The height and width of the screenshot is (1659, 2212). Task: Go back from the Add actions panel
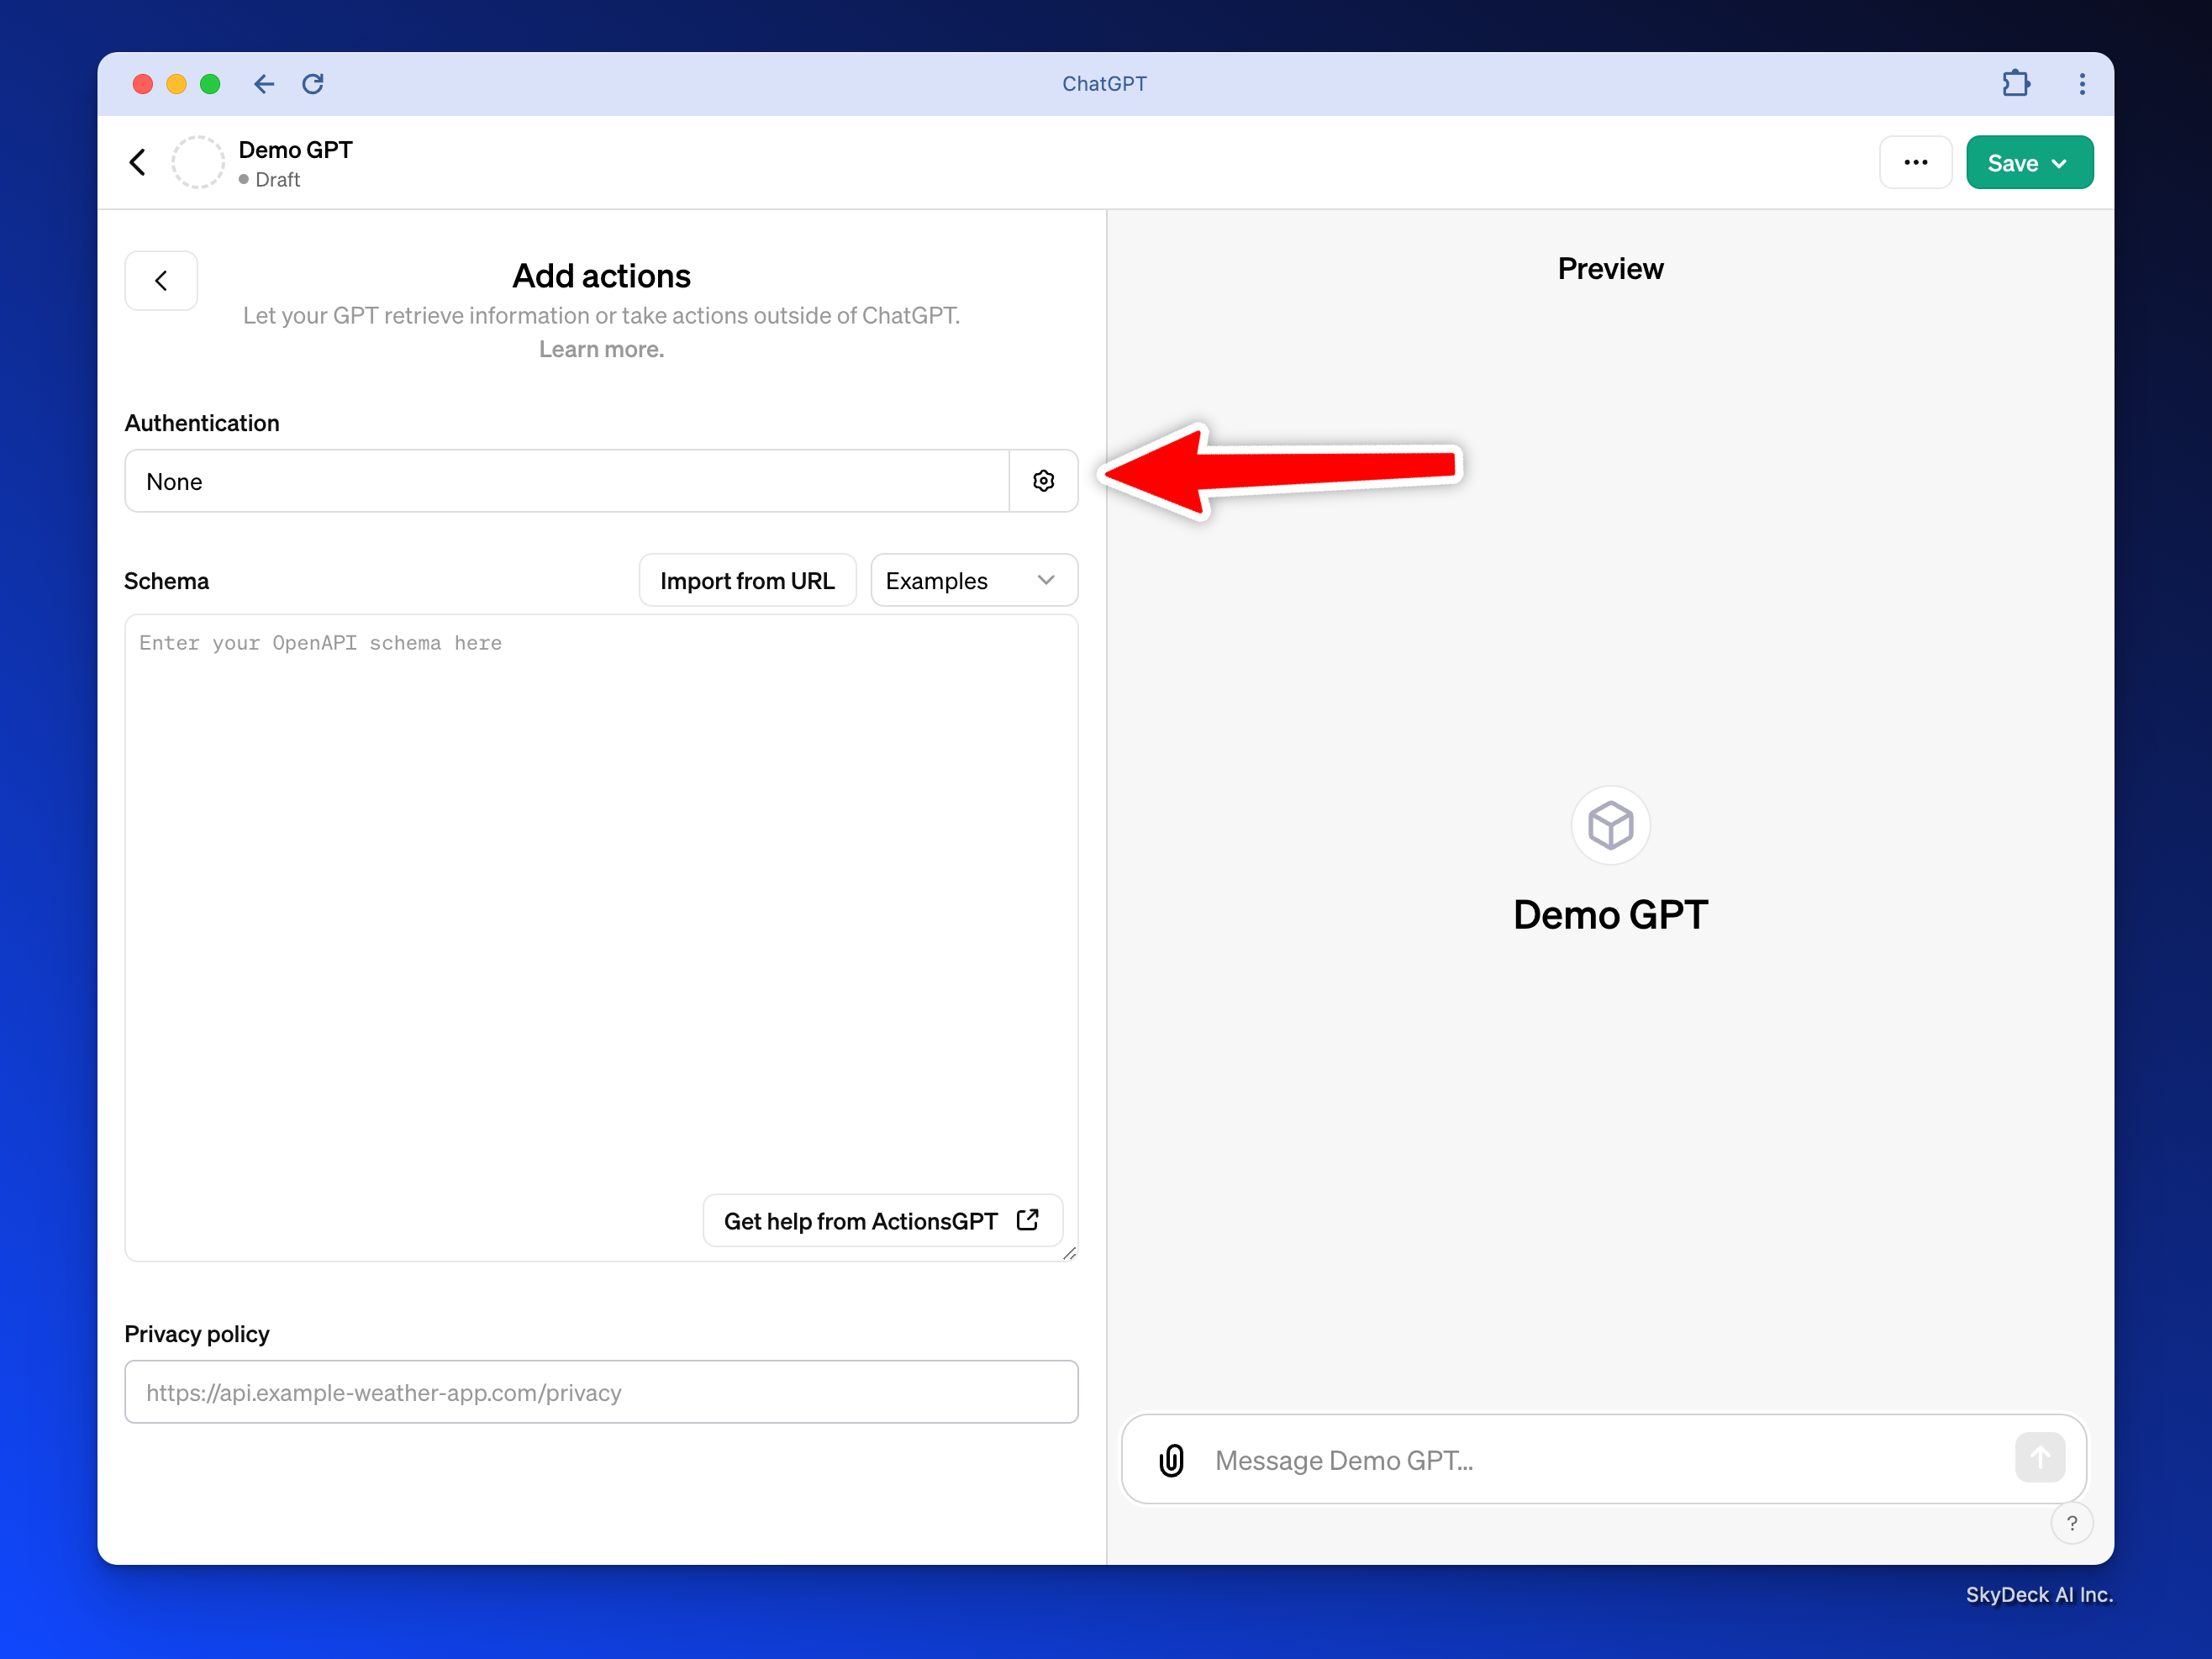(161, 281)
